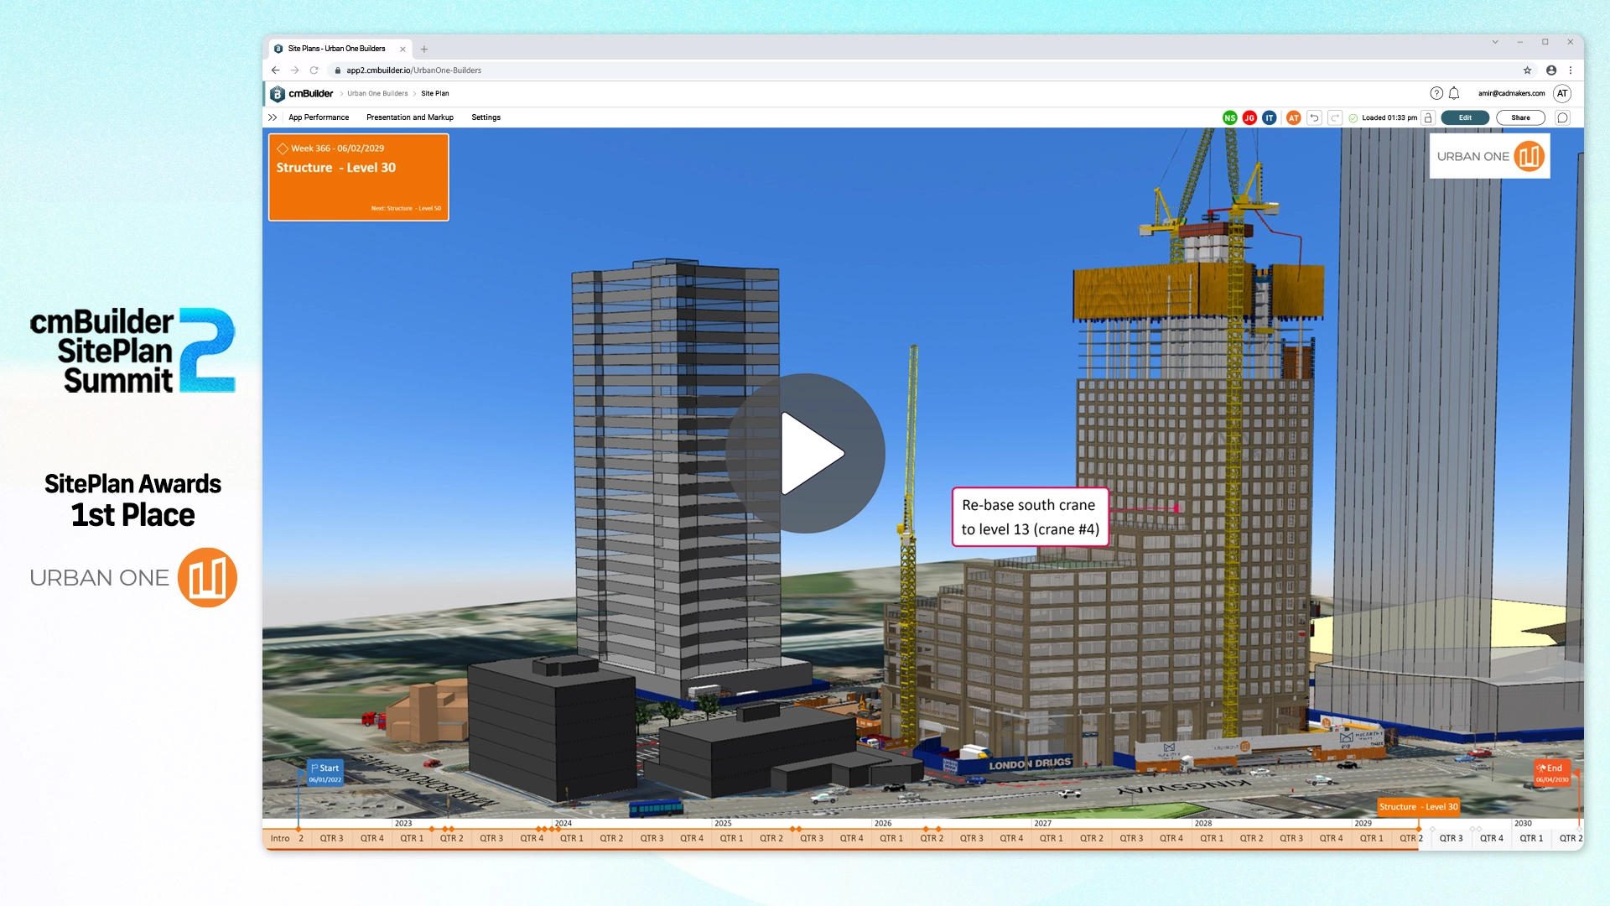Go forward in the browser
Viewport: 1610px width, 906px height.
[294, 70]
